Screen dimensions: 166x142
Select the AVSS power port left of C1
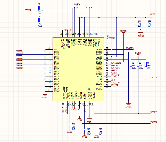[29, 10]
